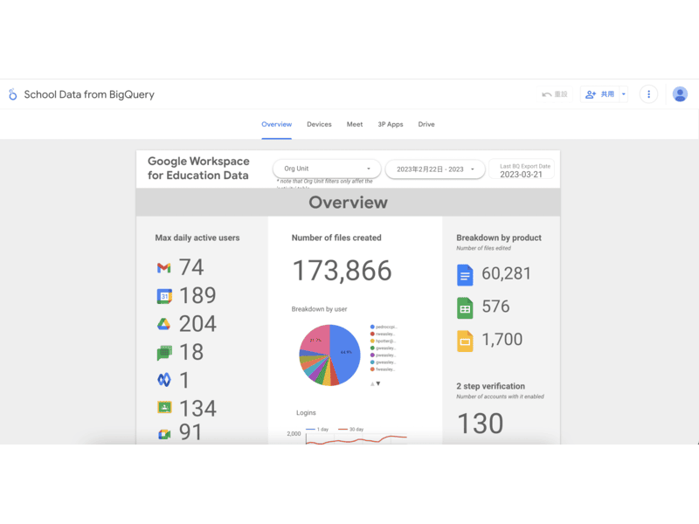The image size is (699, 524).
Task: Click the Slides files edited value 1,700
Action: (x=502, y=340)
